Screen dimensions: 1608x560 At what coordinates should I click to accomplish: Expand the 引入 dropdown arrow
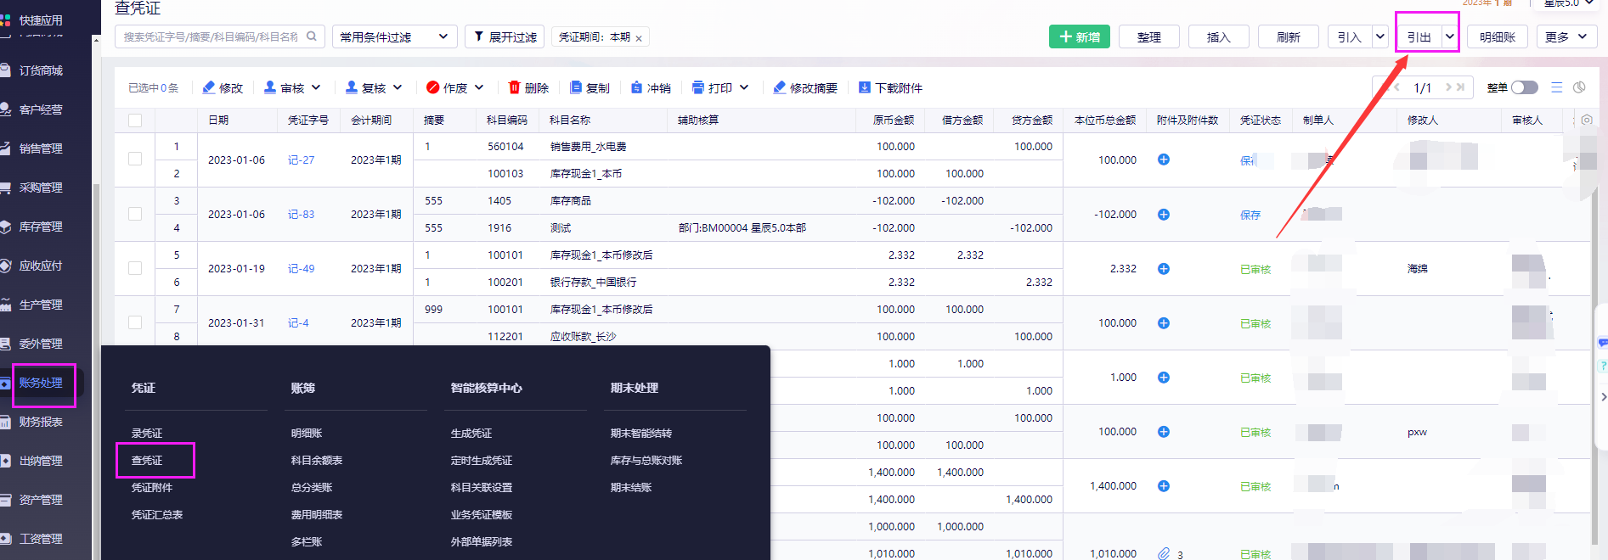click(x=1379, y=36)
